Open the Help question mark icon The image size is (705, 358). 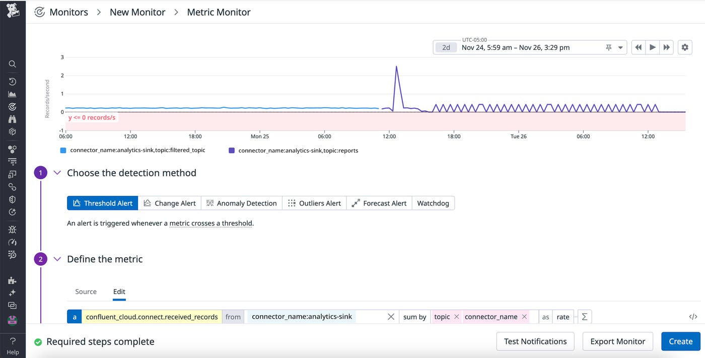[x=13, y=341]
